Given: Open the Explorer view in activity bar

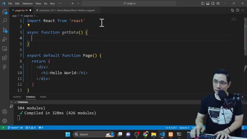Looking at the screenshot, I should click(5, 12).
